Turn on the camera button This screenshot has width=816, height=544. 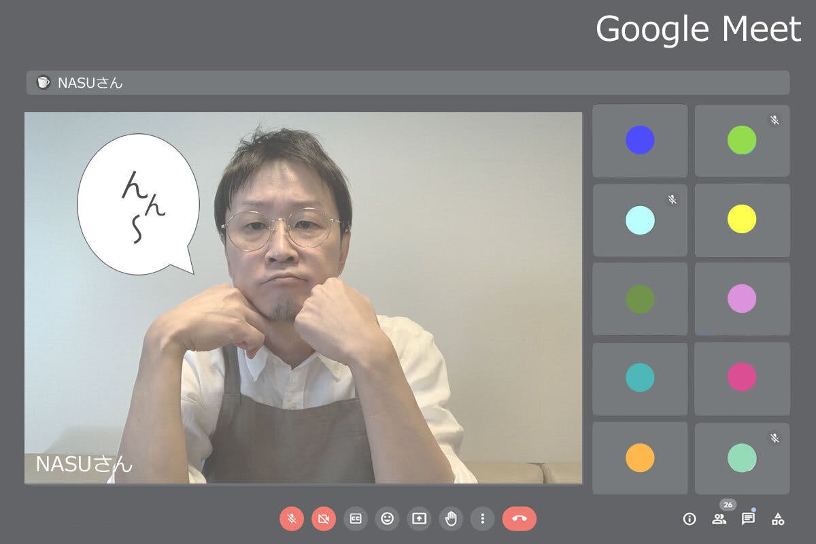click(x=324, y=519)
